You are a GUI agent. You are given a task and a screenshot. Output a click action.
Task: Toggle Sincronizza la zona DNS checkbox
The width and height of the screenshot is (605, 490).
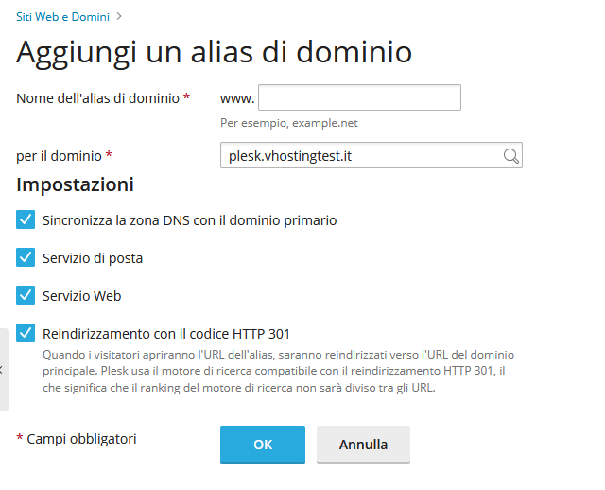pos(26,219)
